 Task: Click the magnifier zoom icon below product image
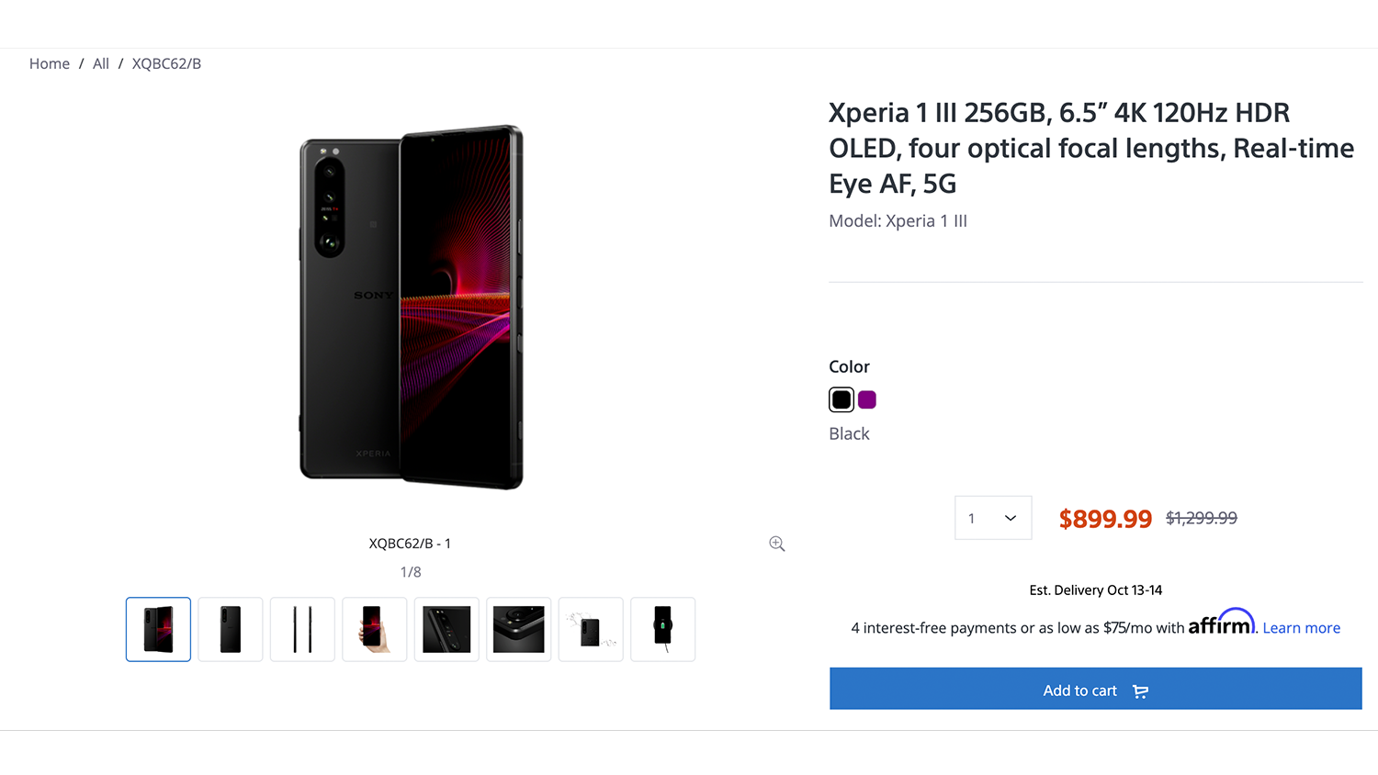[777, 544]
